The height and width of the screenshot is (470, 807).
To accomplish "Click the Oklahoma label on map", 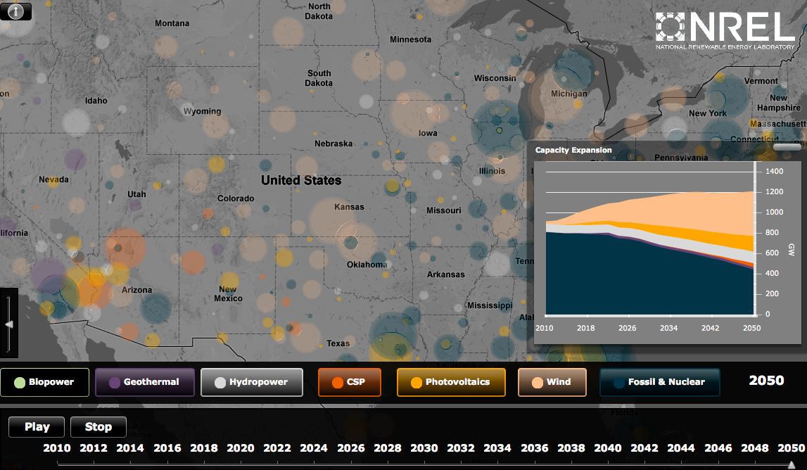I will pos(367,265).
